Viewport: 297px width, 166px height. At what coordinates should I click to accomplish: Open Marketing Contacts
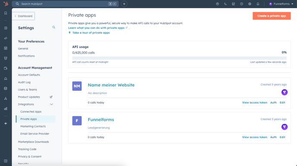coord(33,126)
